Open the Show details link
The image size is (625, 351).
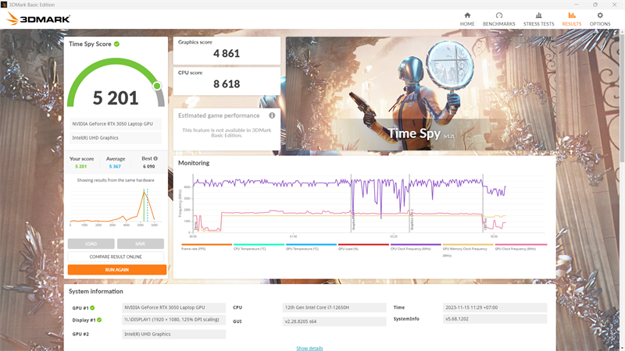309,348
